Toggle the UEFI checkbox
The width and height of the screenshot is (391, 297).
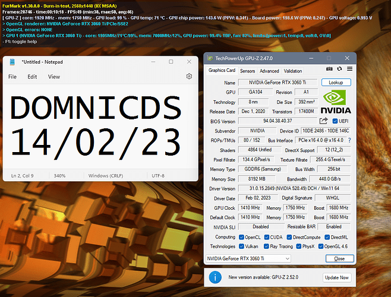(x=335, y=121)
